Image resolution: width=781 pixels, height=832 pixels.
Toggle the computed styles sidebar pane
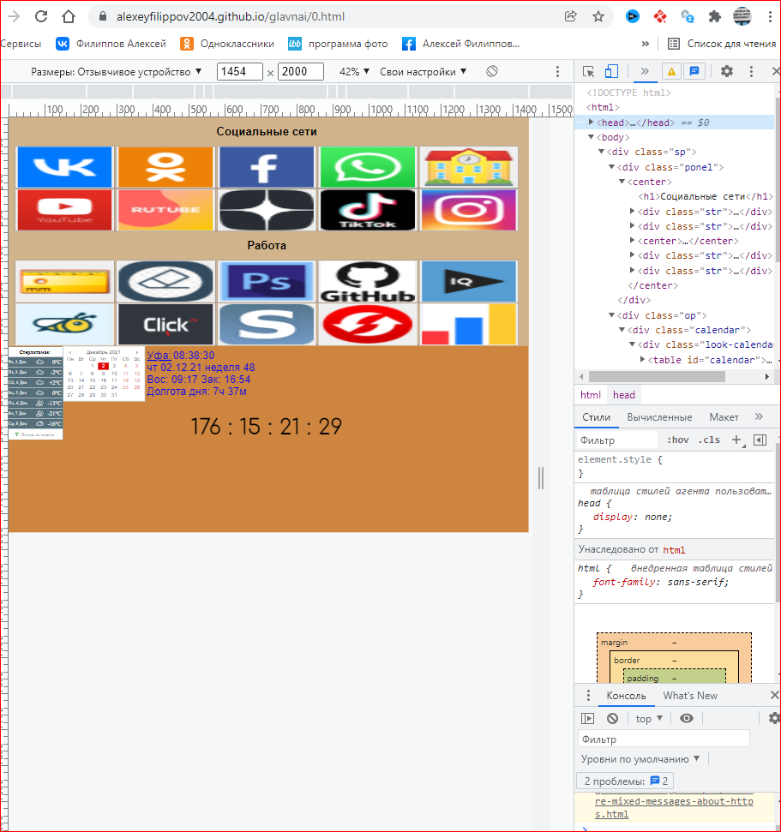(760, 440)
